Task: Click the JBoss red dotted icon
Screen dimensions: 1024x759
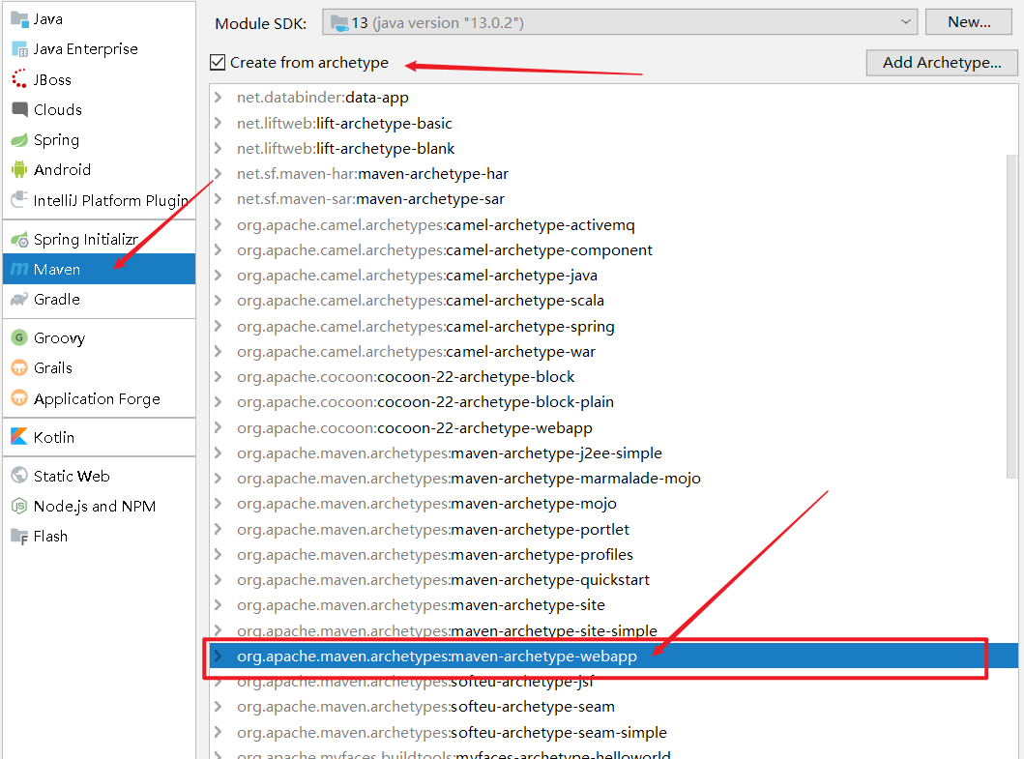Action: click(x=19, y=79)
